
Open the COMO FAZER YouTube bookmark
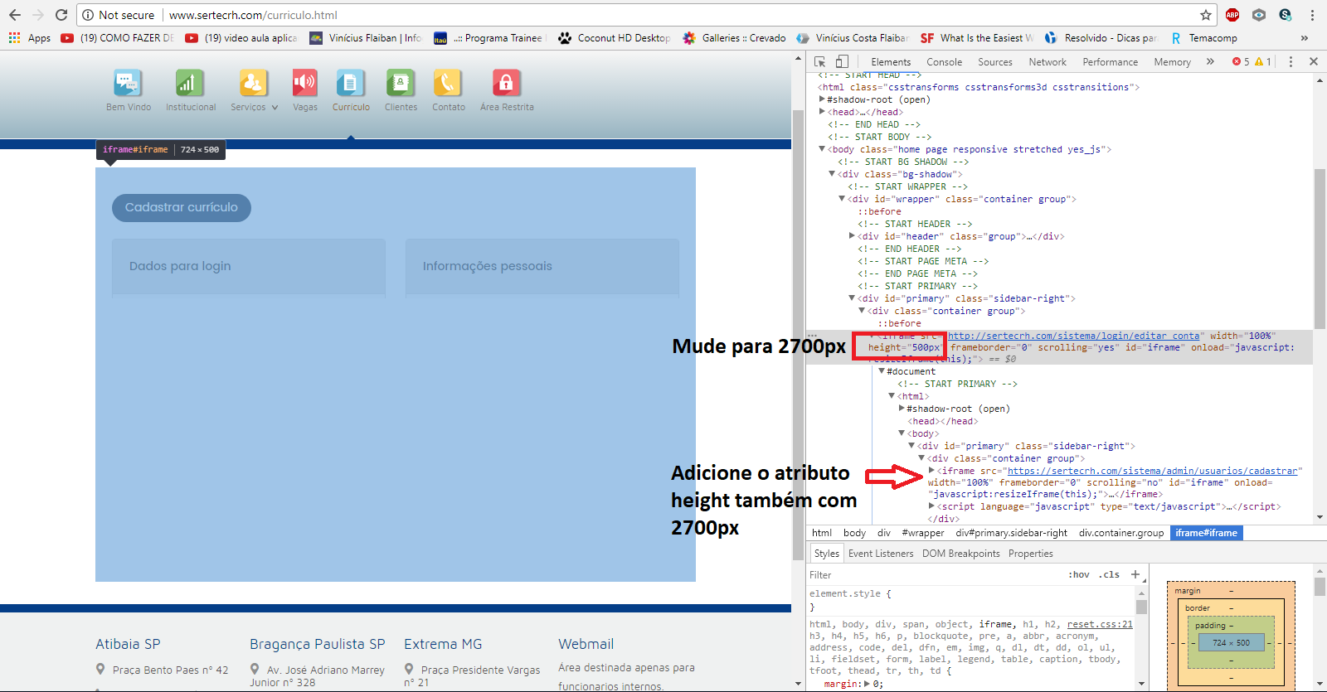coord(118,38)
